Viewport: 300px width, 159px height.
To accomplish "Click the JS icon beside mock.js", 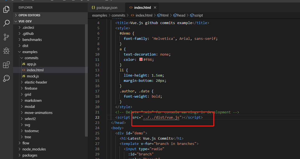I will [x=24, y=76].
